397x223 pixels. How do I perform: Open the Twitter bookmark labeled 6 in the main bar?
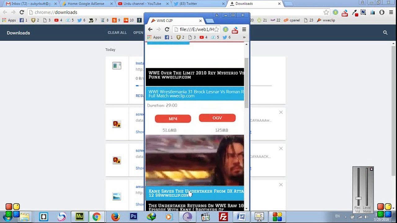(x=81, y=20)
